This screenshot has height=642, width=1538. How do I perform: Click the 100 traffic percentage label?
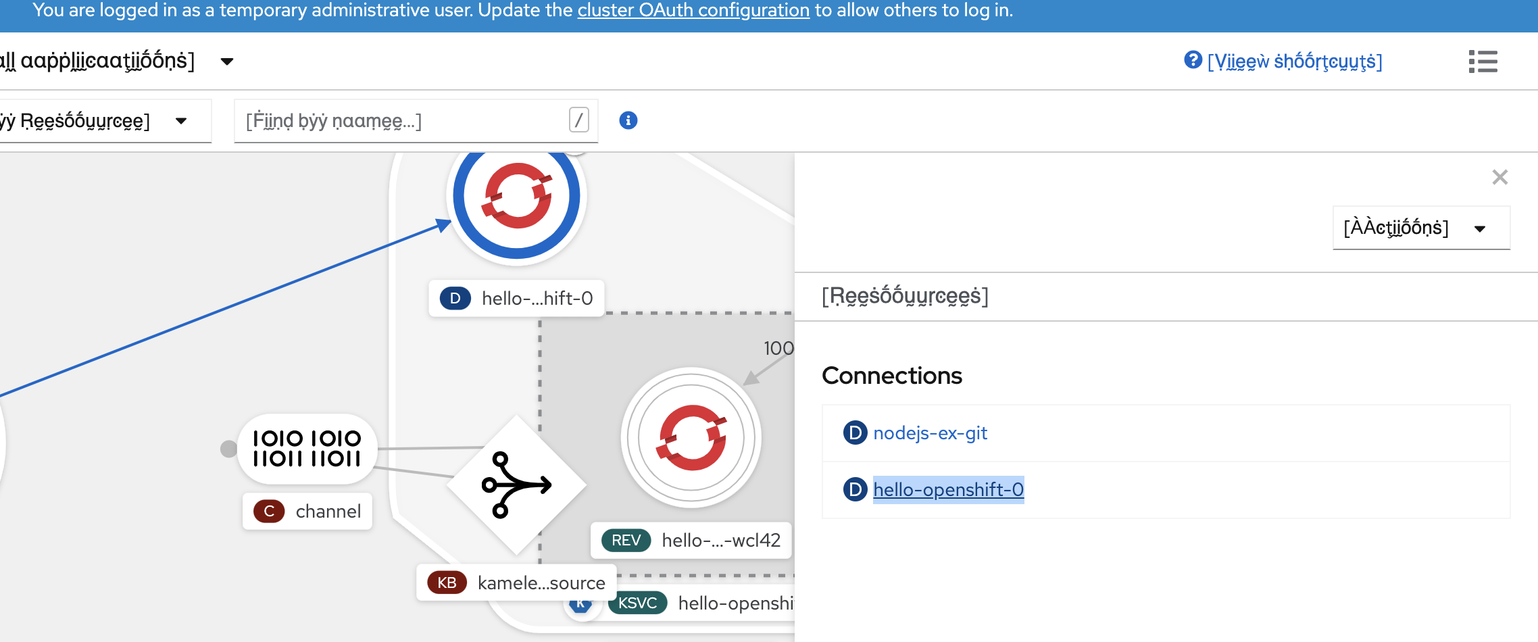[x=778, y=348]
